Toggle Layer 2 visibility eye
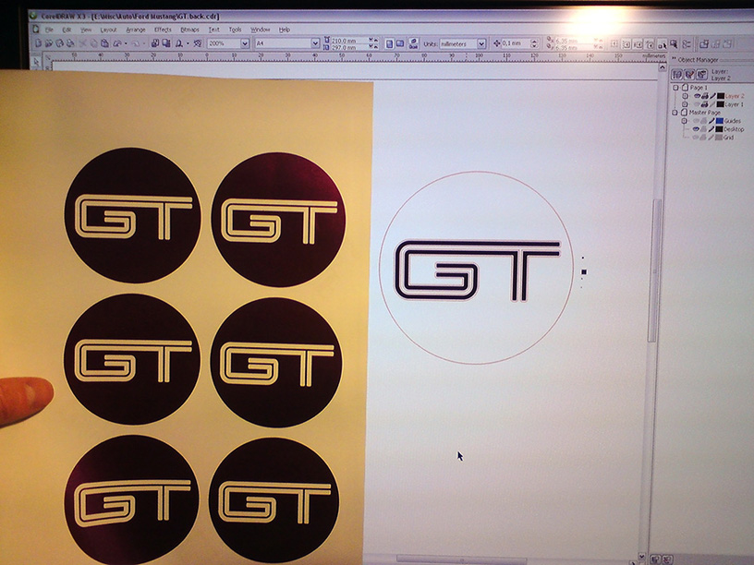Screen dimensions: 754x565 pos(698,96)
